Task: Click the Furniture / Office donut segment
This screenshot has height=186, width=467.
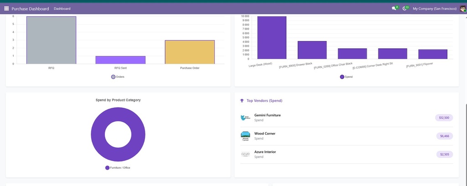Action: 97,134
